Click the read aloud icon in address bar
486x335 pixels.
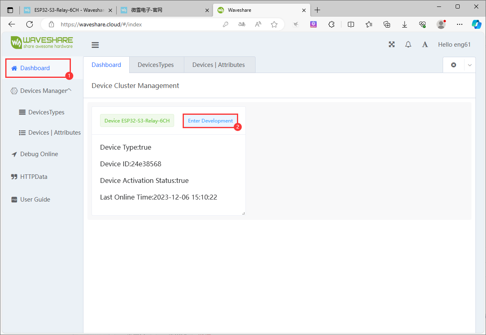point(258,24)
